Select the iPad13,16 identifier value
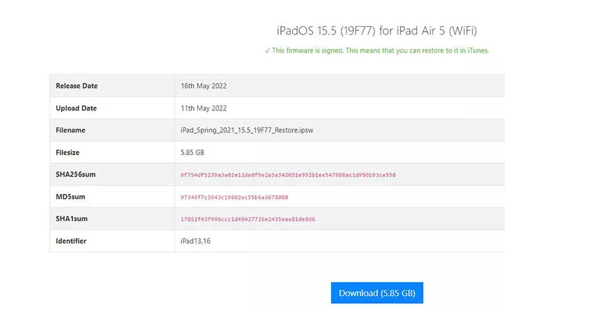Screen dimensions: 590x316 click(x=195, y=241)
